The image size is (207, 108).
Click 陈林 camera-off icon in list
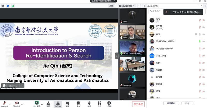point(204,63)
